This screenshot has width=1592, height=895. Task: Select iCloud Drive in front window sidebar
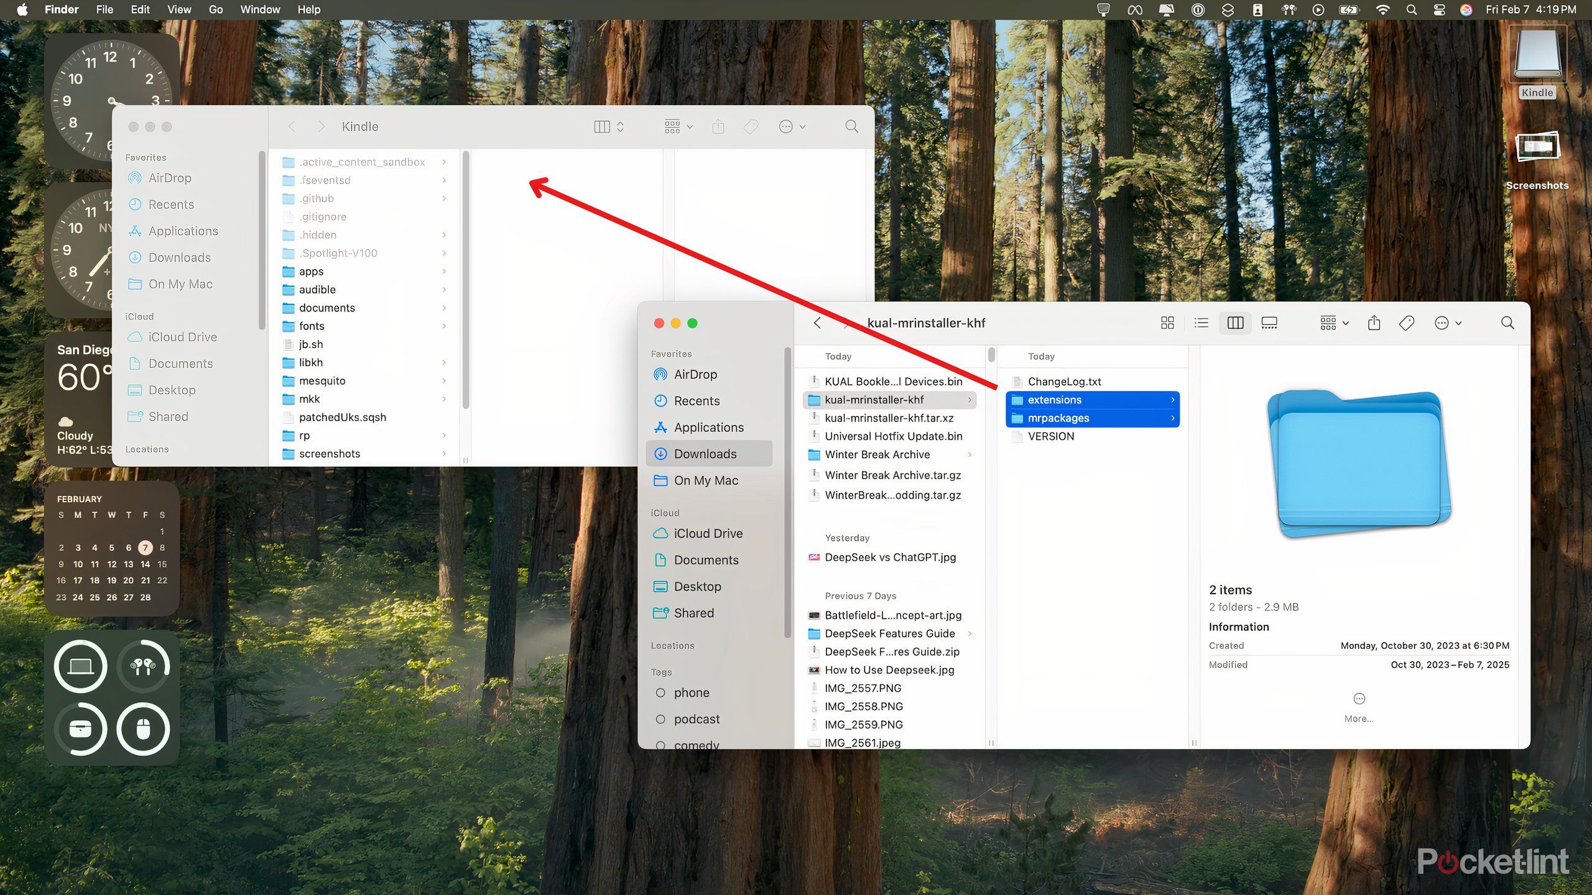click(x=709, y=533)
